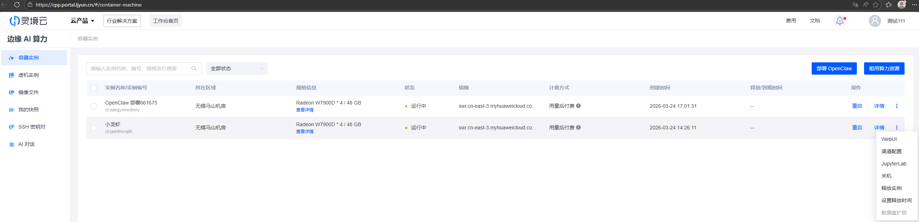Check the OpenClaw 部署661675 row checkbox
Viewport: 919px width, 222px height.
pyautogui.click(x=94, y=106)
